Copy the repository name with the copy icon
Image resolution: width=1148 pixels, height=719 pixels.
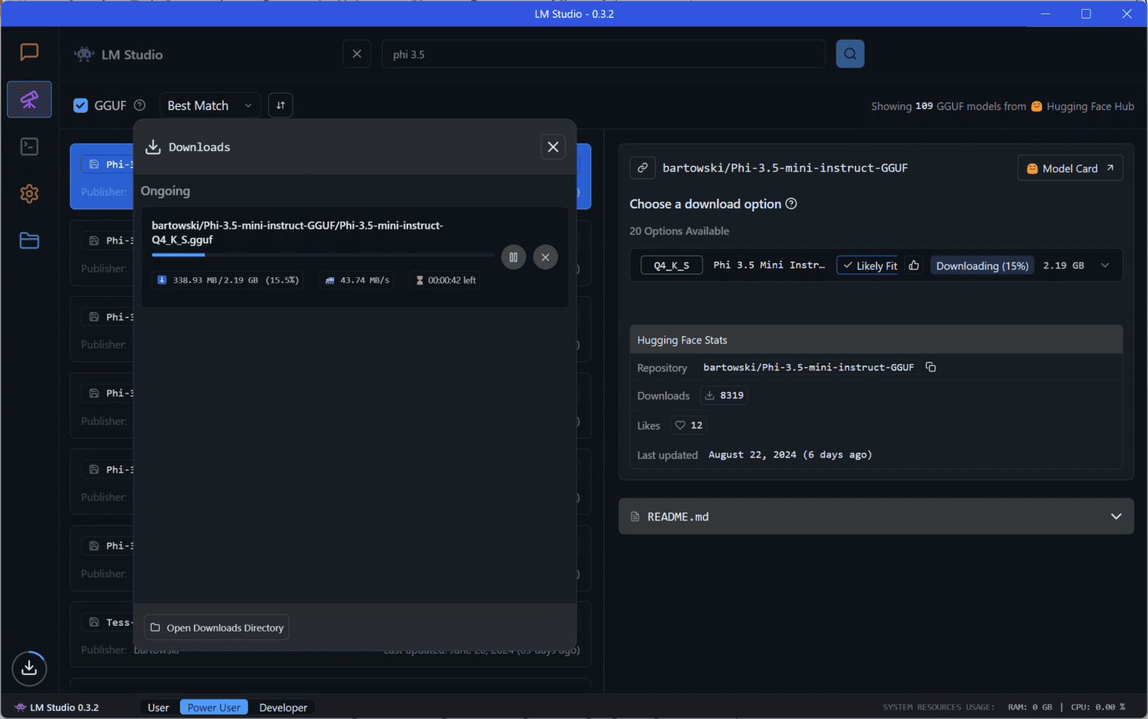[931, 367]
